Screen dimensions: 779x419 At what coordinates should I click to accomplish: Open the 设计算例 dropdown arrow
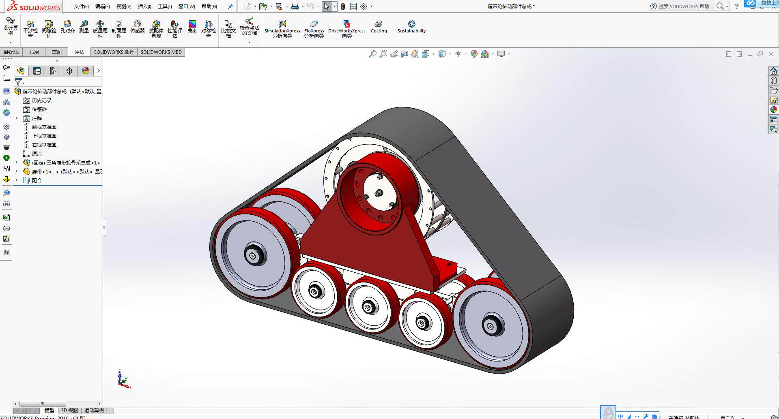pos(10,42)
